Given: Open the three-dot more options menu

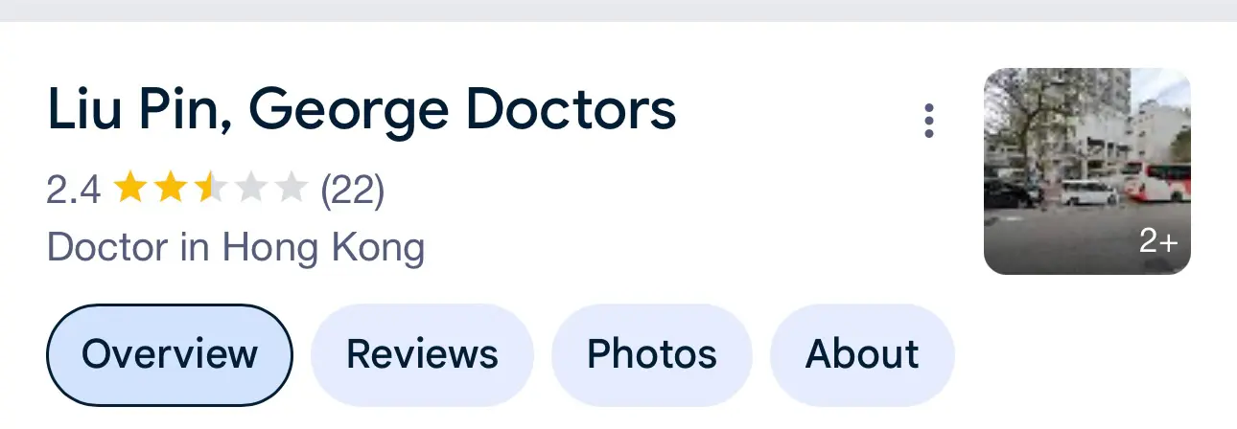Looking at the screenshot, I should coord(928,122).
